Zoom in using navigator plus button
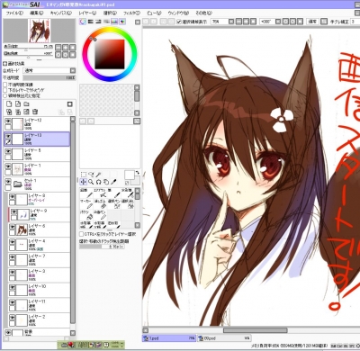 [66, 47]
